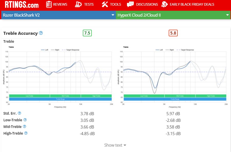231x152 pixels.
Task: Click the Reviews clipboard icon
Action: coord(49,4)
